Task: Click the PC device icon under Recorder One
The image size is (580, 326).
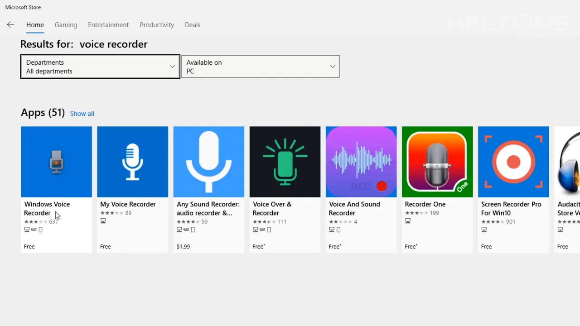Action: click(x=408, y=221)
